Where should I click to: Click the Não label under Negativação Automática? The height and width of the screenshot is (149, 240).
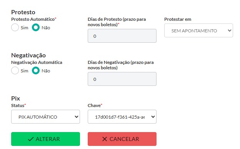[46, 71]
